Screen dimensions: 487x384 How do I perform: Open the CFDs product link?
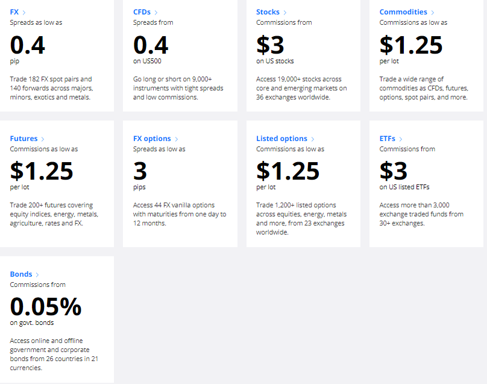point(142,12)
